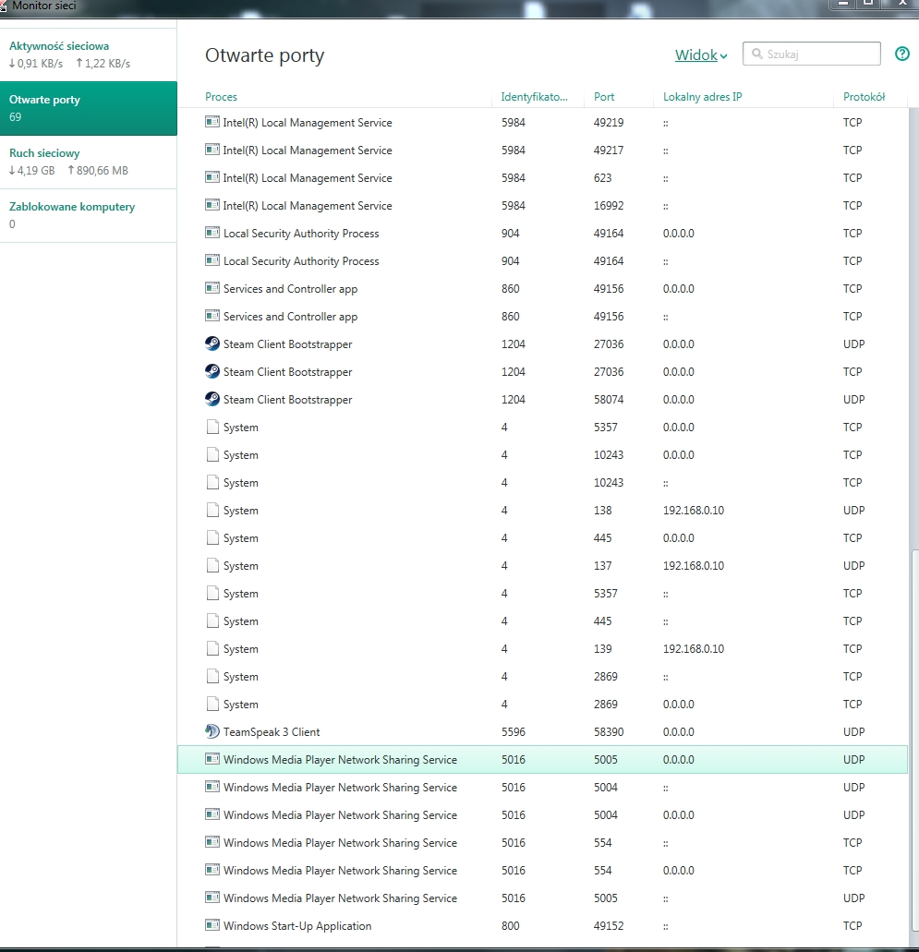Image resolution: width=919 pixels, height=952 pixels.
Task: Click the TCP protocol cell on the Windows Start-Up row
Action: tap(852, 925)
